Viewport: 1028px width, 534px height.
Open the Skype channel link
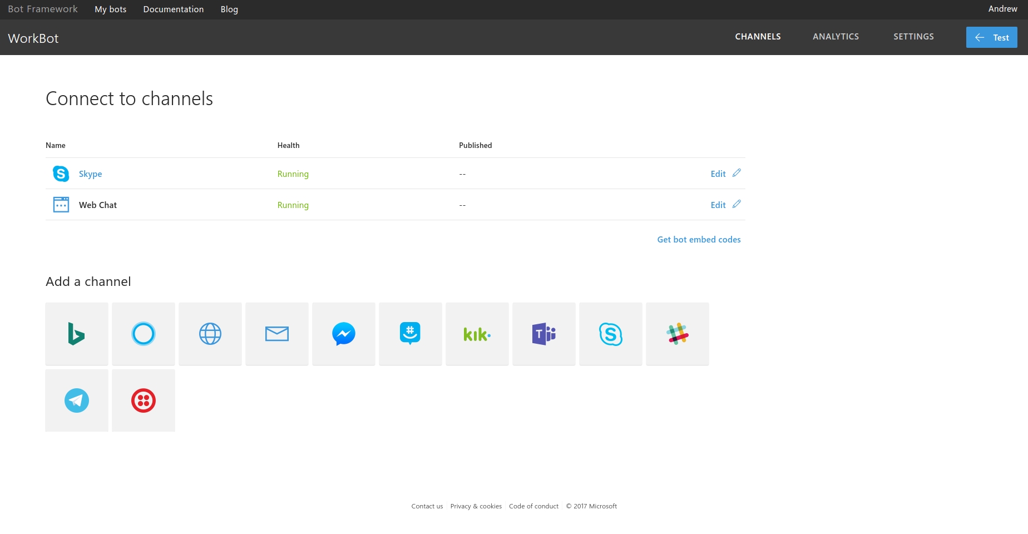(x=90, y=174)
